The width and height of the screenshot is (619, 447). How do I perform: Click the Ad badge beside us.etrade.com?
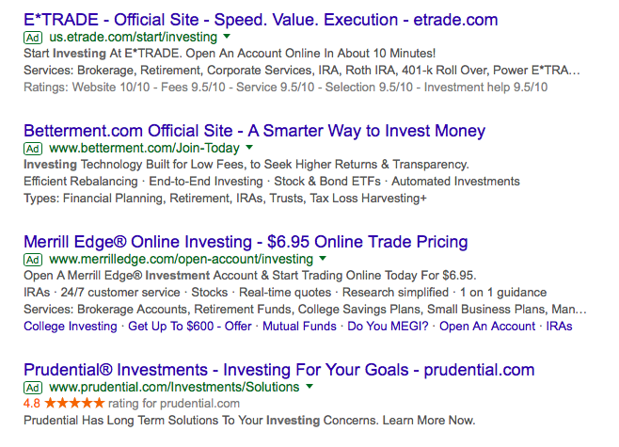pos(33,38)
